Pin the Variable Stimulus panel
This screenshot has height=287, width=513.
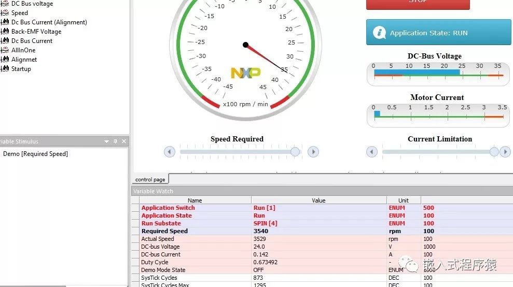(115, 141)
